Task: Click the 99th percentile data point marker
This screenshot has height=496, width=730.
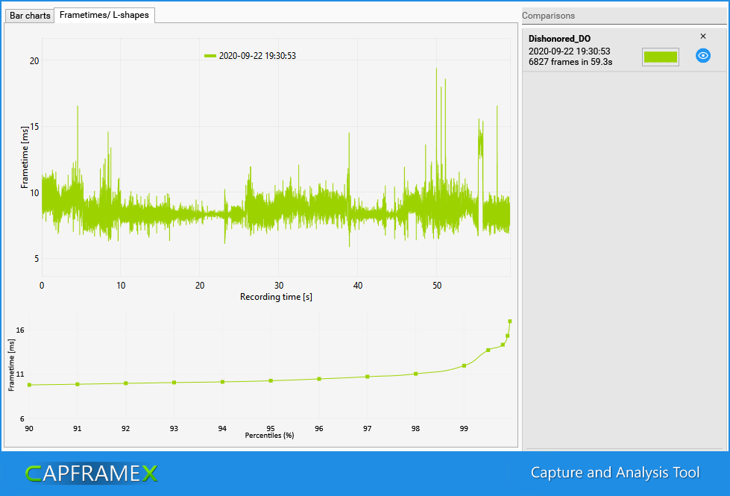Action: point(464,365)
